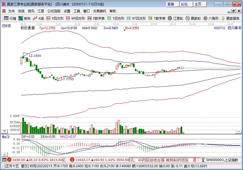Open the T四方形 tool
Image resolution: width=243 pixels, height=170 pixels.
(x=116, y=18)
